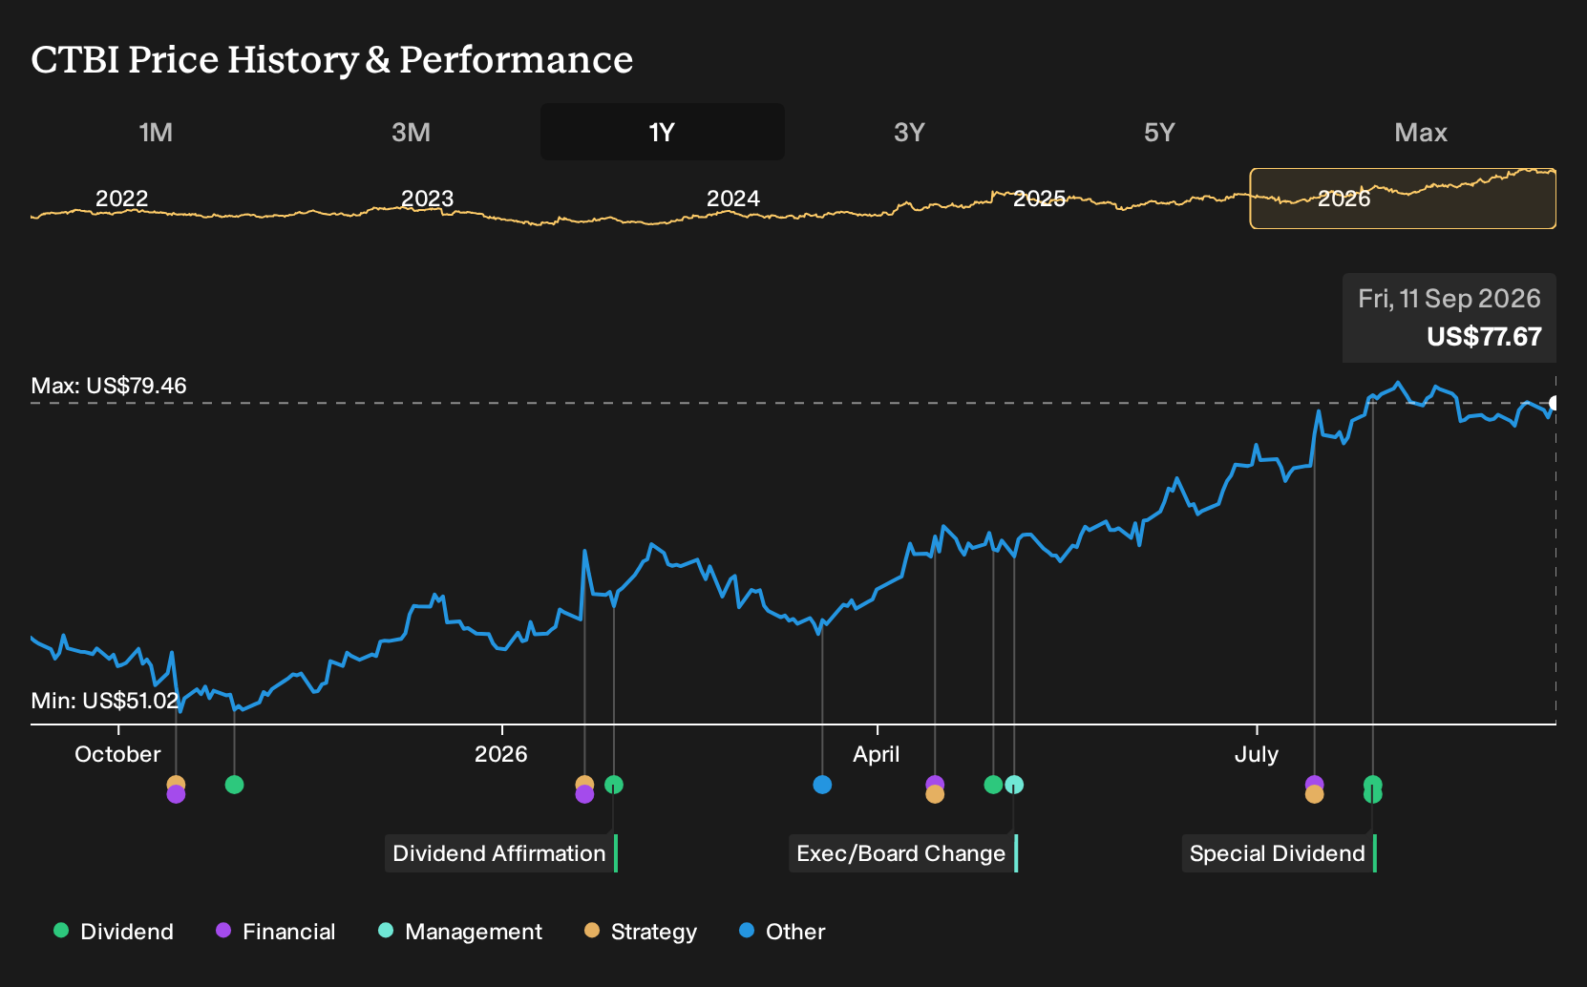Screen dimensions: 1587x987
Task: Click the green dividend marker after October
Action: [x=234, y=785]
